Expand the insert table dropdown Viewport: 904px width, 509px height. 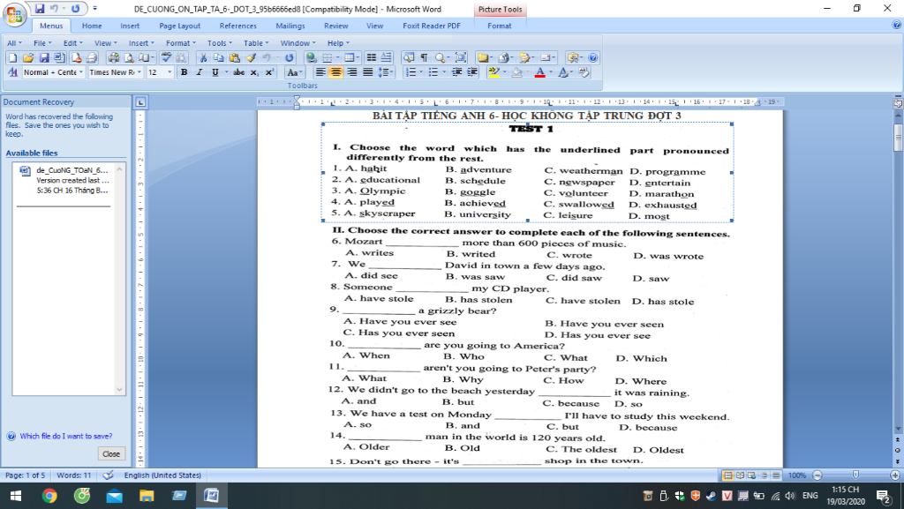(x=358, y=57)
